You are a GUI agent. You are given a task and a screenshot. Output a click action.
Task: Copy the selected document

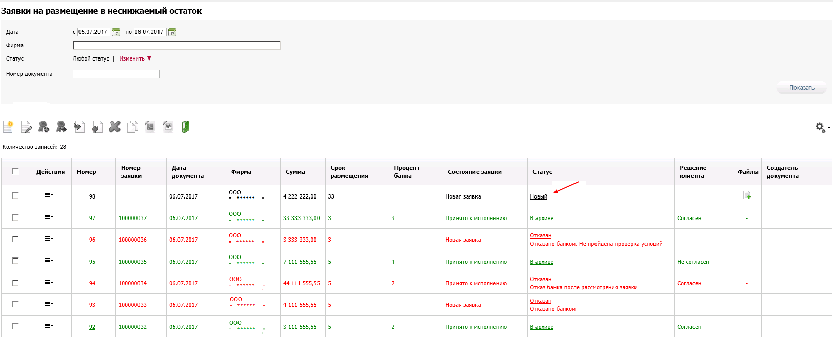click(132, 126)
